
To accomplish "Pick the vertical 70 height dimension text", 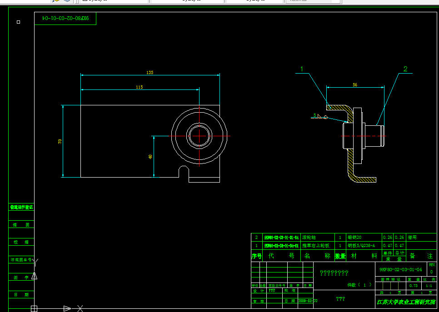I will pos(60,141).
